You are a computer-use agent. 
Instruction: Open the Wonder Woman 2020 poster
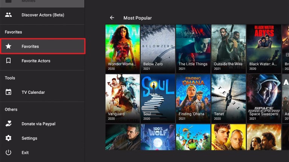click(123, 49)
